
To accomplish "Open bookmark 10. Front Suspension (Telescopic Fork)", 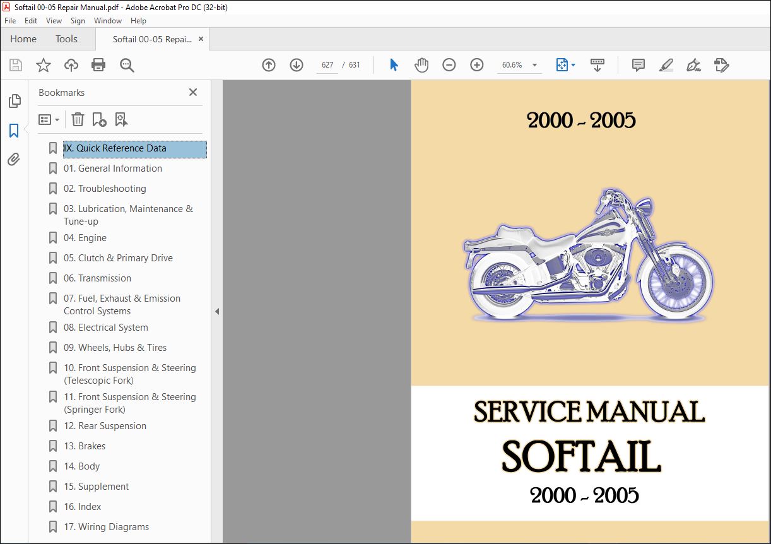I will (130, 374).
